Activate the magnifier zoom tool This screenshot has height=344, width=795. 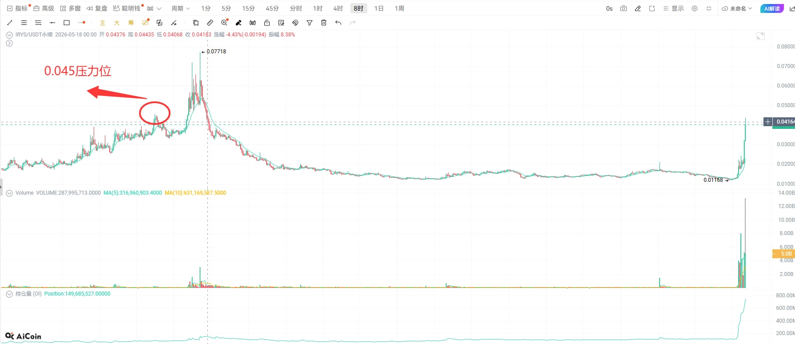pyautogui.click(x=224, y=23)
